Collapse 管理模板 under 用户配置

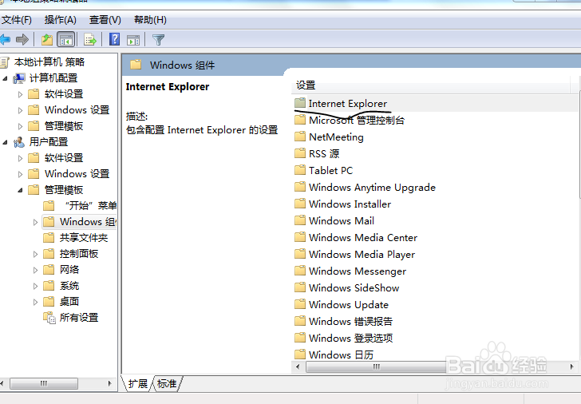[21, 190]
